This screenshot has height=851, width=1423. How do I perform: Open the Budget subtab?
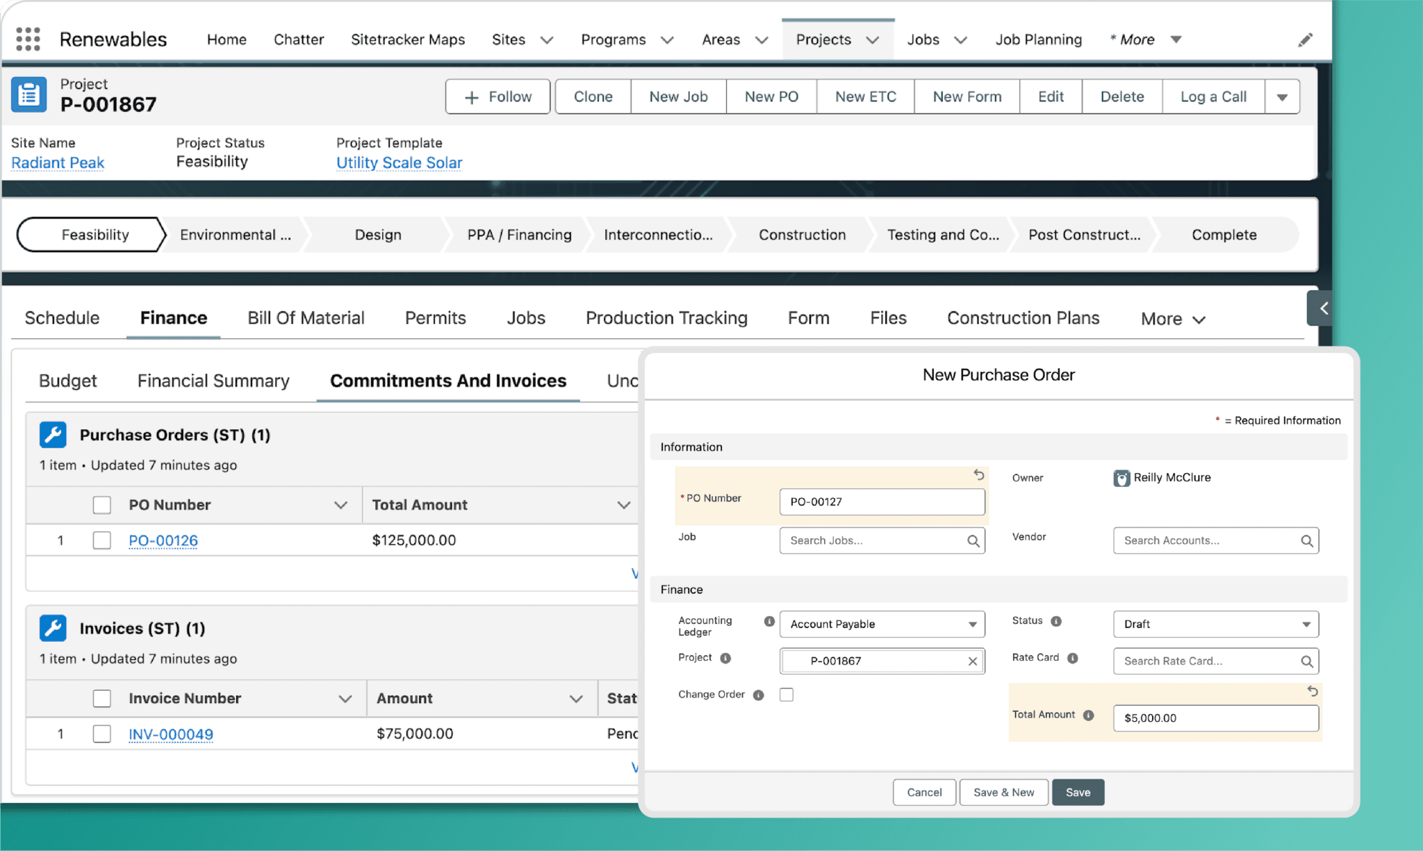67,381
